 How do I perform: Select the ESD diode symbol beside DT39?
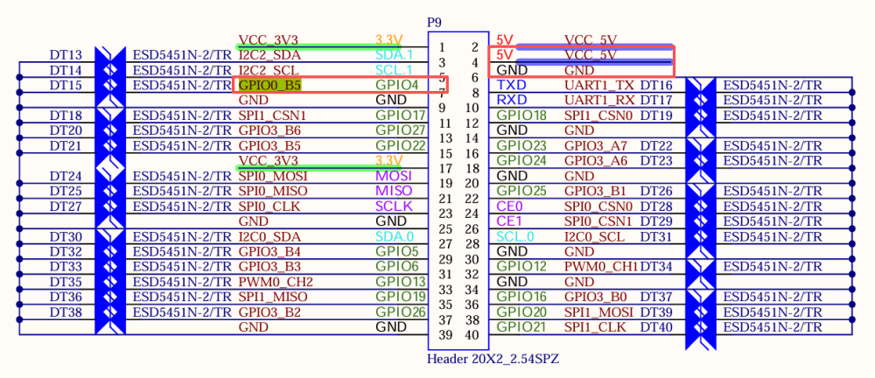coord(700,312)
